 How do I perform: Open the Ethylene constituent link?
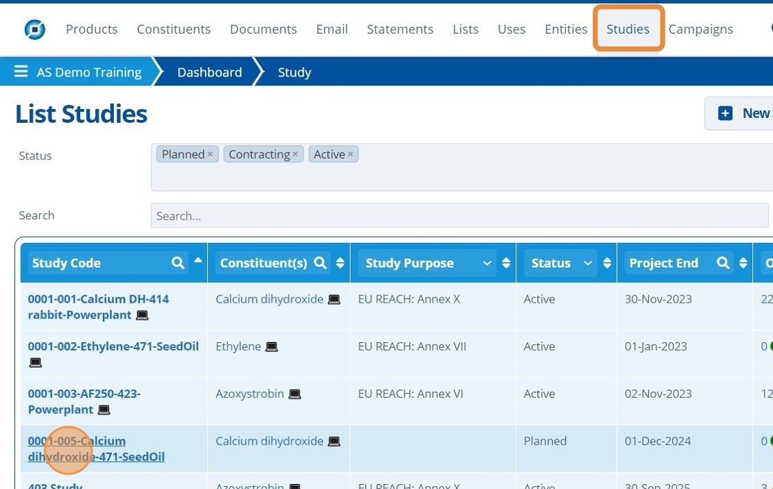tap(238, 346)
